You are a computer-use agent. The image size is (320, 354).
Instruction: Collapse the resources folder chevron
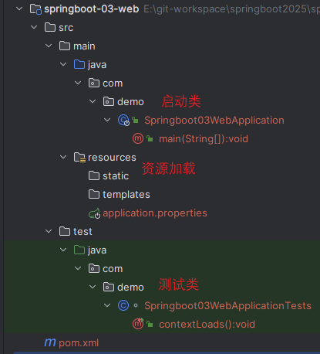[63, 157]
